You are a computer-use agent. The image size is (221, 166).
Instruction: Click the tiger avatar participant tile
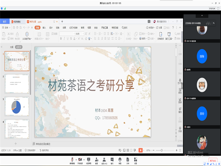[202, 85]
